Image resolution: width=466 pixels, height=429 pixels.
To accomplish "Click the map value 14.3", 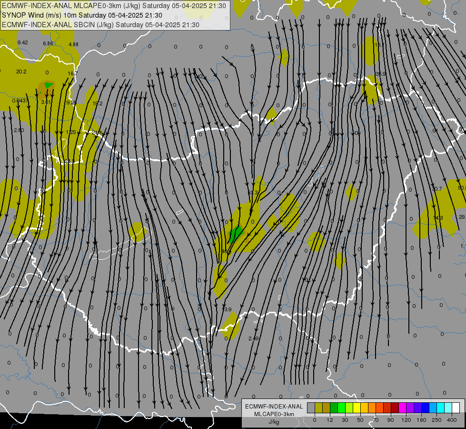I will tap(438, 218).
